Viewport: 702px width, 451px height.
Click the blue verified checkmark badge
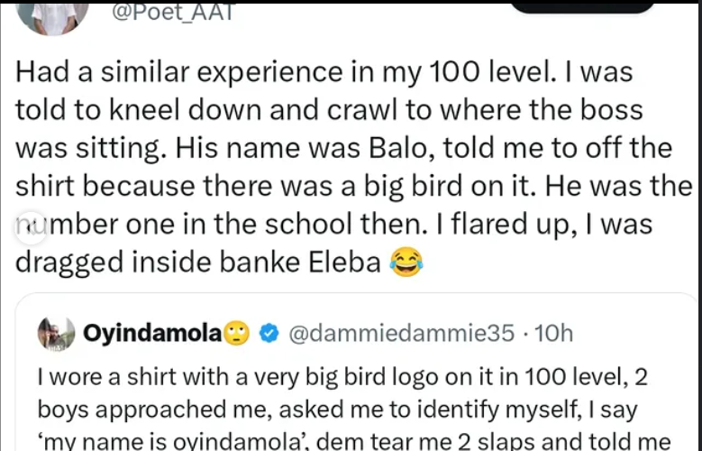point(268,334)
